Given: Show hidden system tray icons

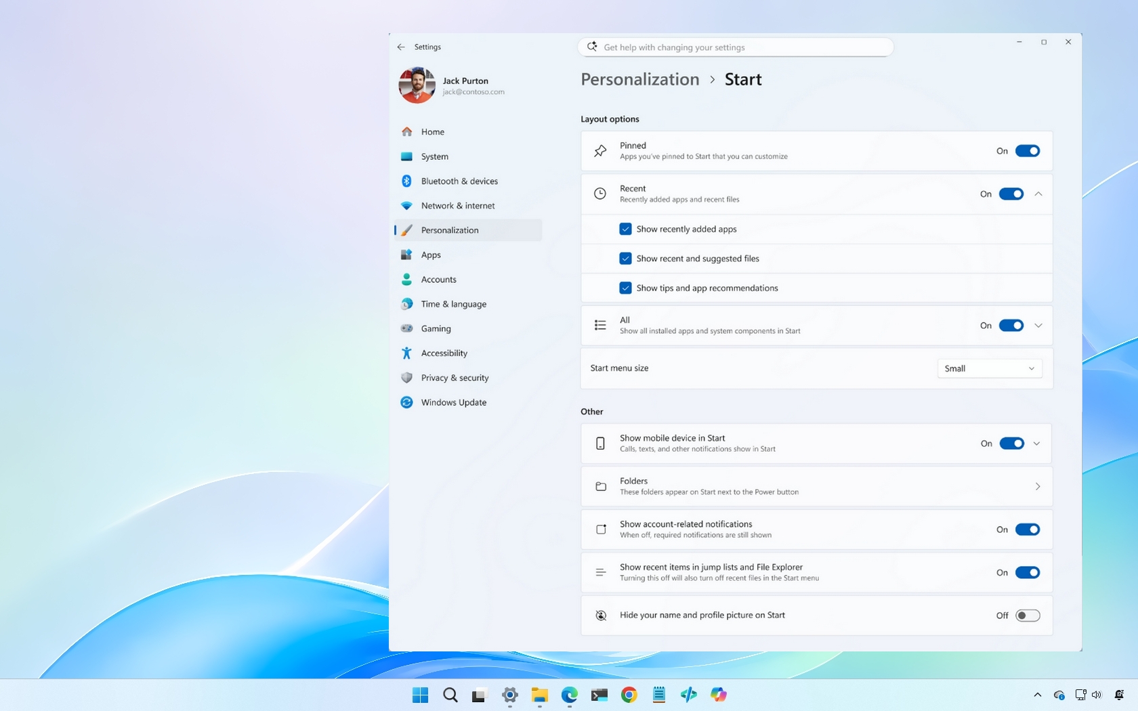Looking at the screenshot, I should 1038,695.
